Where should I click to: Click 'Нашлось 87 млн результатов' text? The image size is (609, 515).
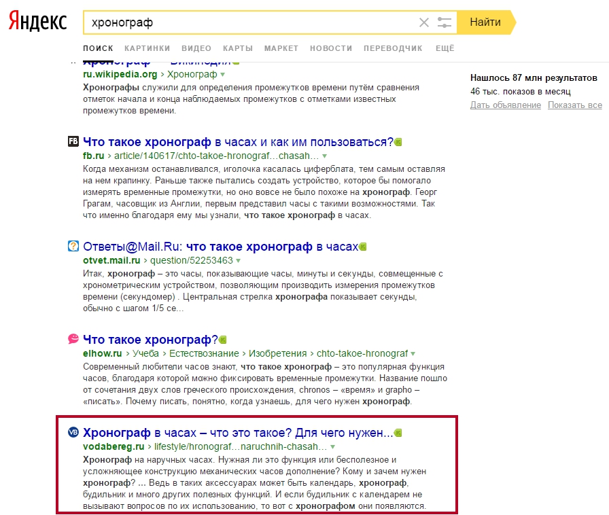(534, 77)
